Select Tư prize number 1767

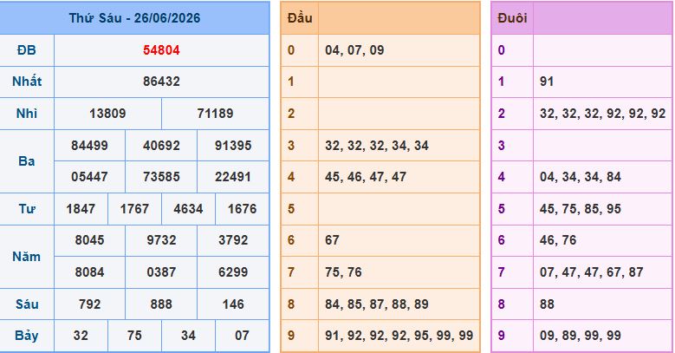(x=134, y=209)
